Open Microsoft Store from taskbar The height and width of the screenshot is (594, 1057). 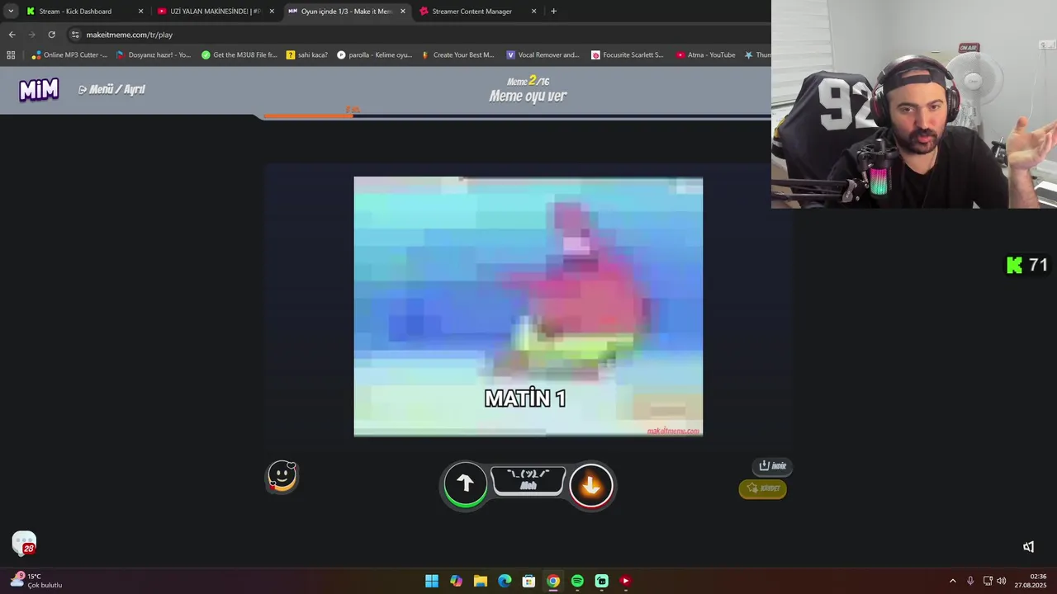(528, 581)
